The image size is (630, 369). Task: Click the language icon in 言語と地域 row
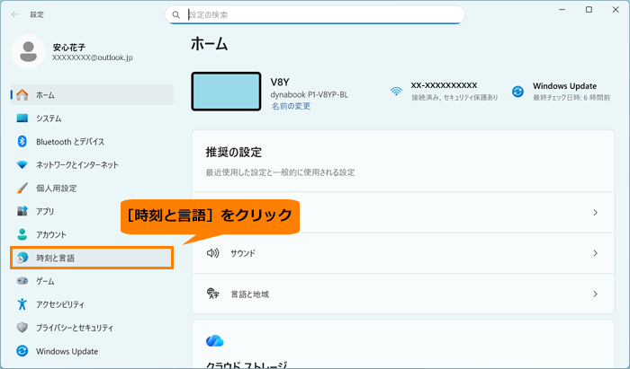[x=212, y=294]
